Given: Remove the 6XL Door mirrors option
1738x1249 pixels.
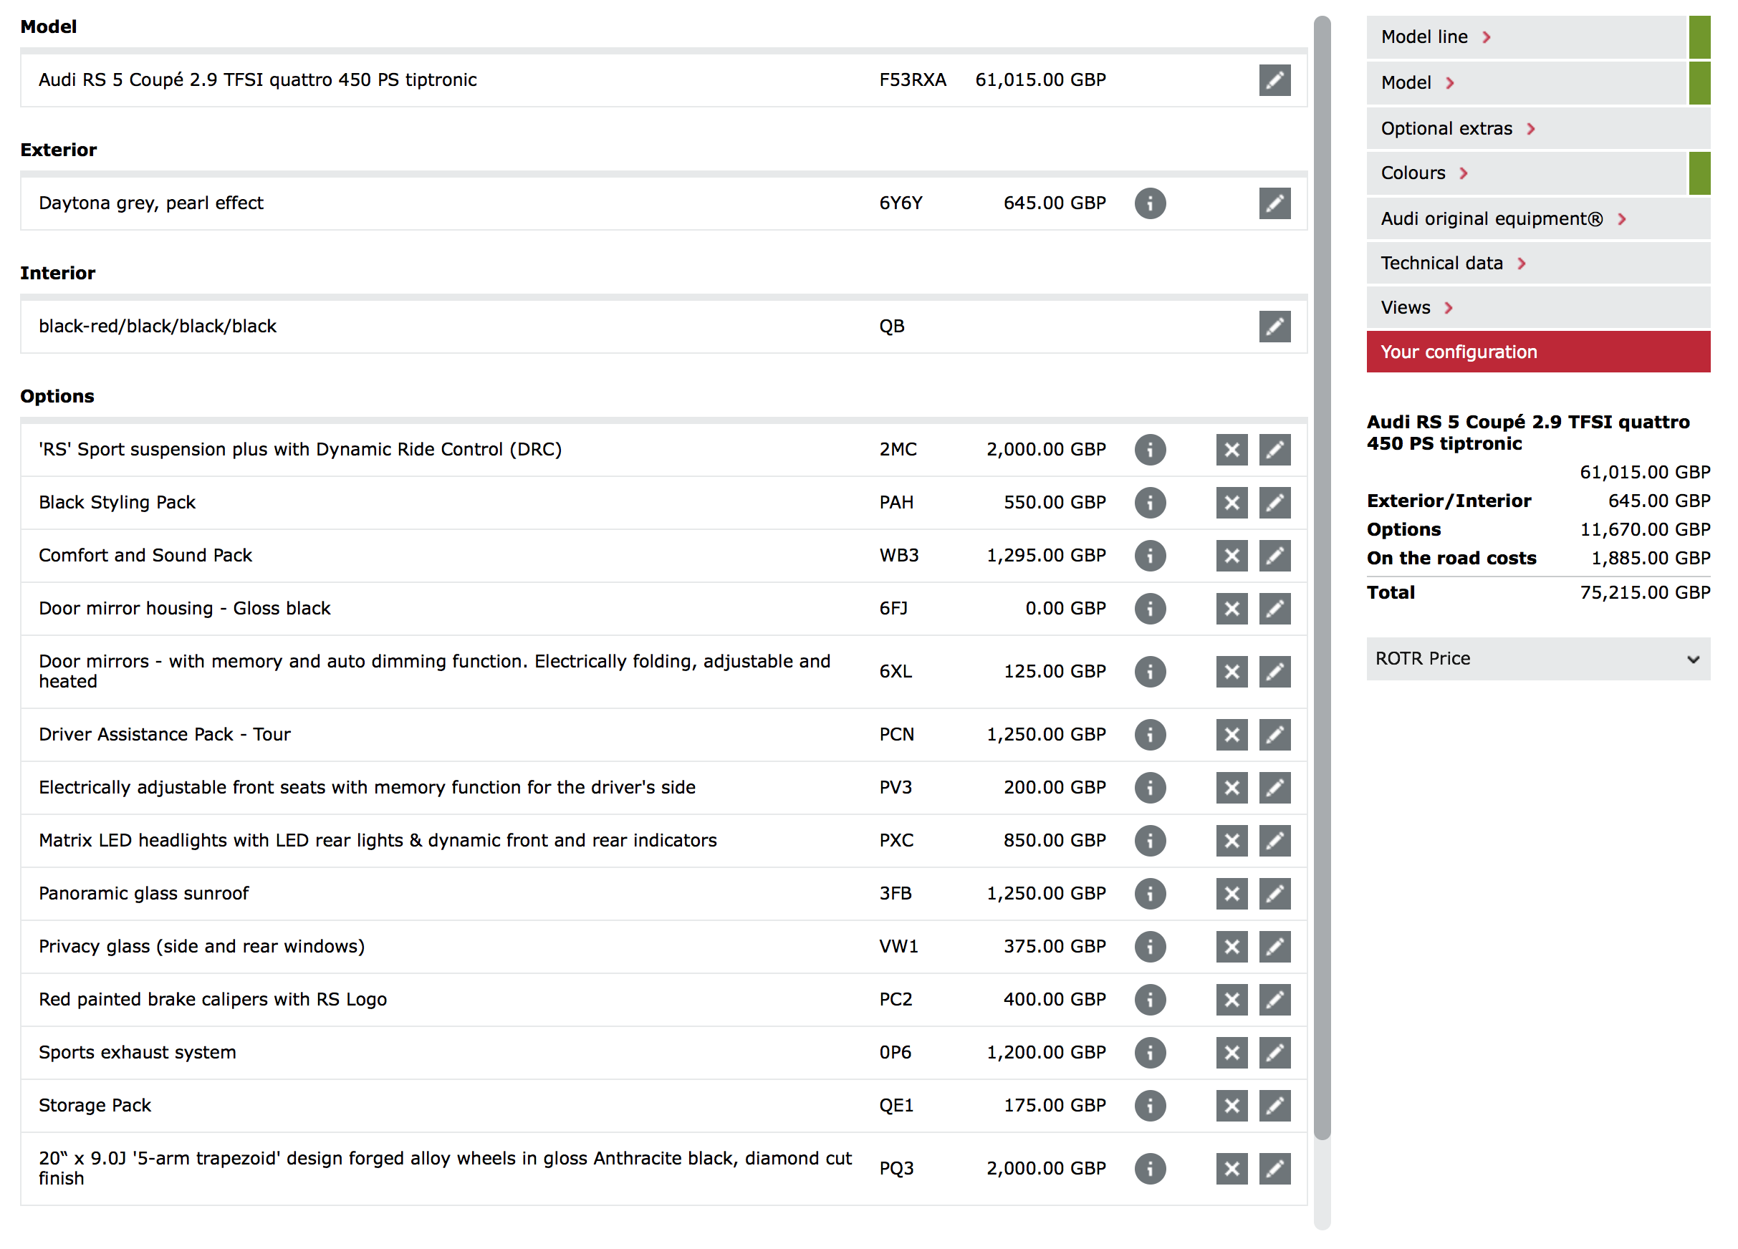Looking at the screenshot, I should pyautogui.click(x=1232, y=671).
